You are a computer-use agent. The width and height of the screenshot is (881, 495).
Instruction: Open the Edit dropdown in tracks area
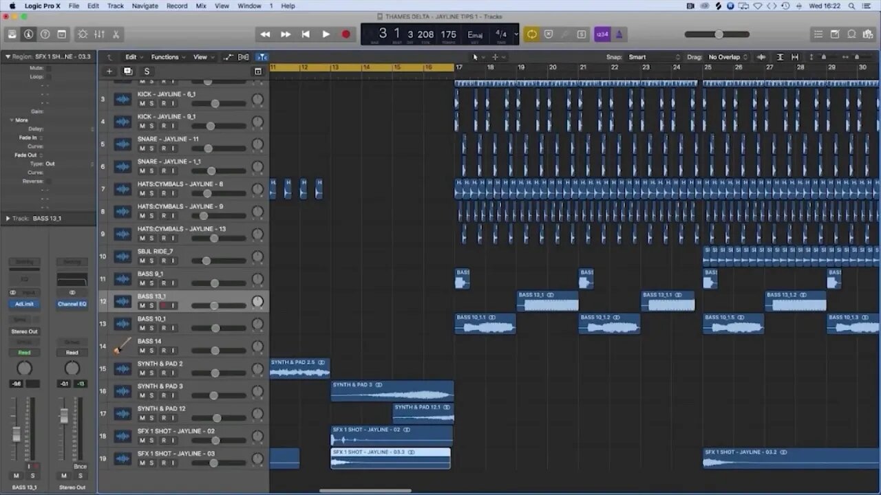tap(133, 57)
